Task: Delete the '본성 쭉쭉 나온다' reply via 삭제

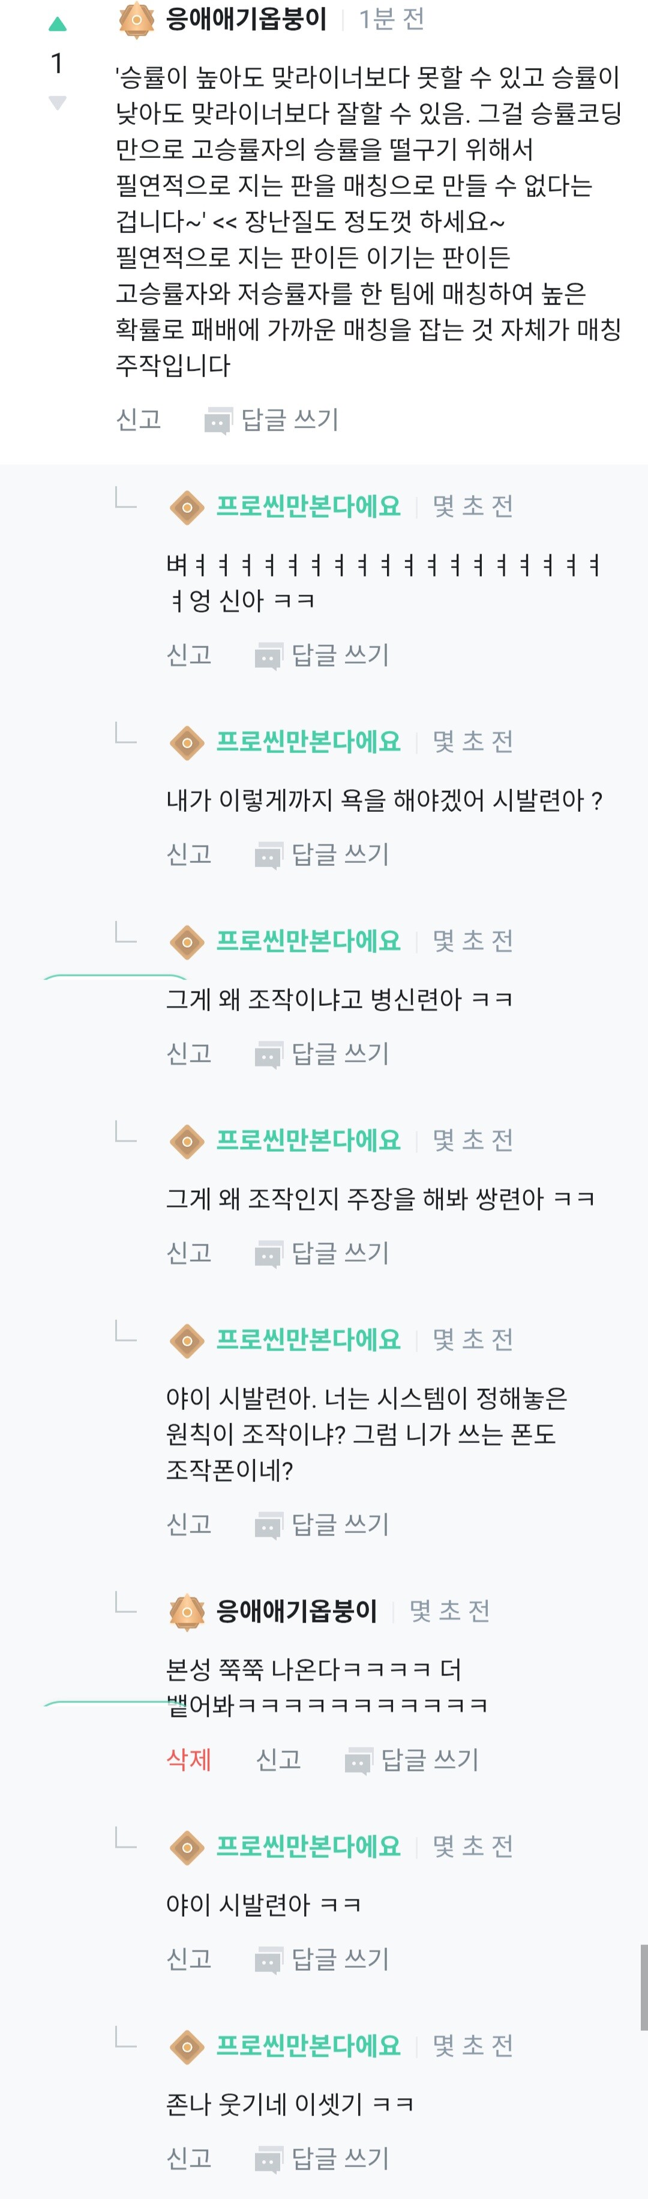Action: click(x=188, y=1758)
